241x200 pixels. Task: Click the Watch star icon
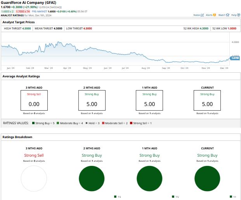(x=227, y=15)
